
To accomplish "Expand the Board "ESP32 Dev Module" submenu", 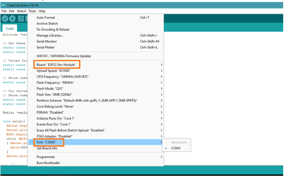I will click(57, 64).
